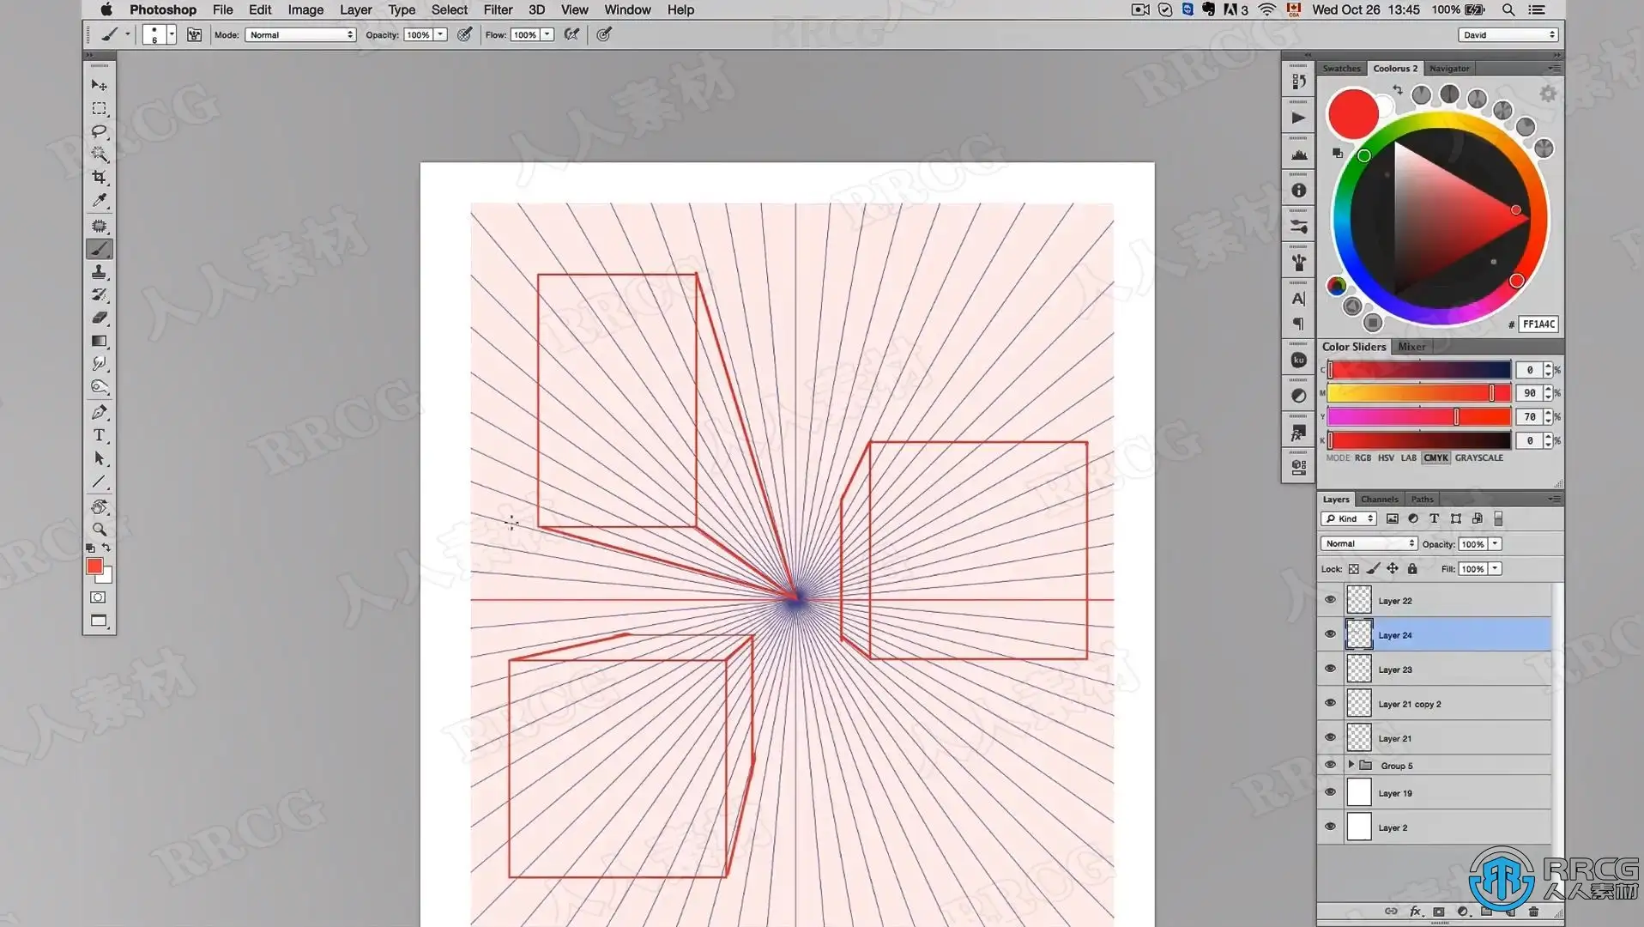This screenshot has height=927, width=1644.
Task: Switch to the Navigator tab
Action: [1449, 68]
